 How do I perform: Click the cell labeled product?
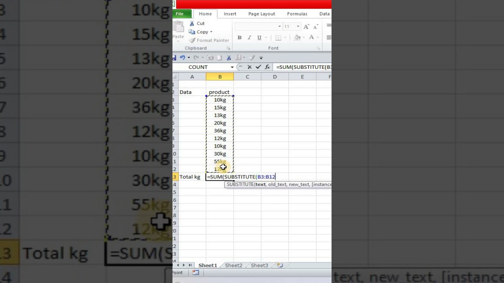(219, 92)
